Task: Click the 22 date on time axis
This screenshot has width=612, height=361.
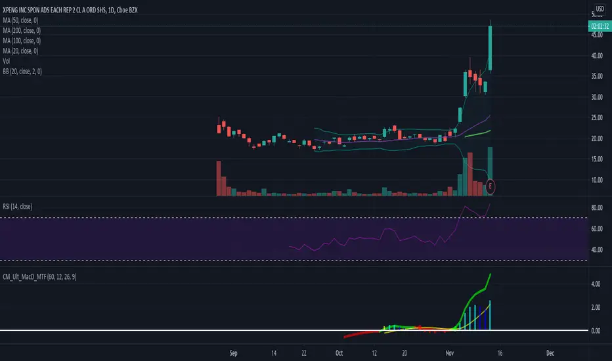Action: (x=304, y=353)
